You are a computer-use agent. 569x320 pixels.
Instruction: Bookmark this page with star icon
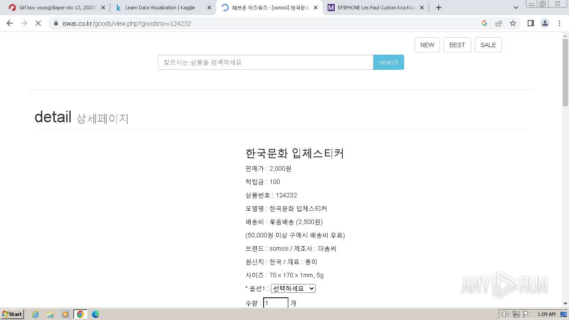click(x=513, y=23)
